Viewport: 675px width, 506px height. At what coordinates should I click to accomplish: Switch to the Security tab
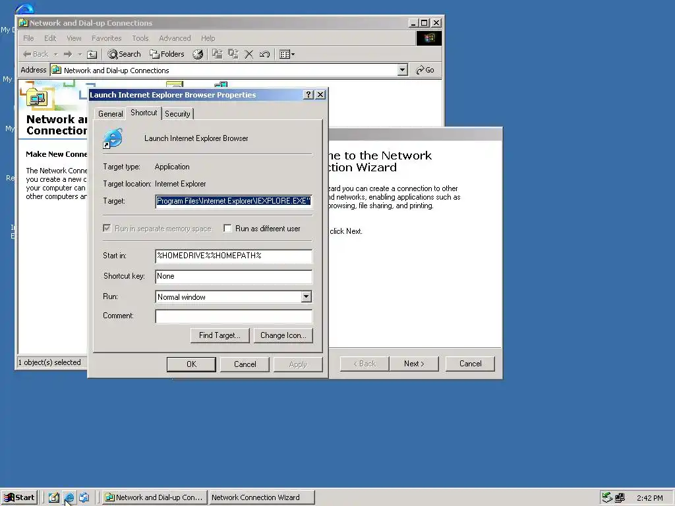click(x=177, y=113)
